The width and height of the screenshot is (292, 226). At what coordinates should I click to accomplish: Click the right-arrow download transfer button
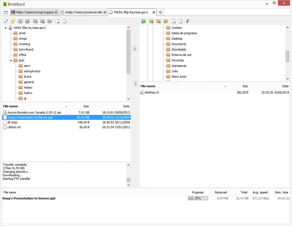coord(135,49)
